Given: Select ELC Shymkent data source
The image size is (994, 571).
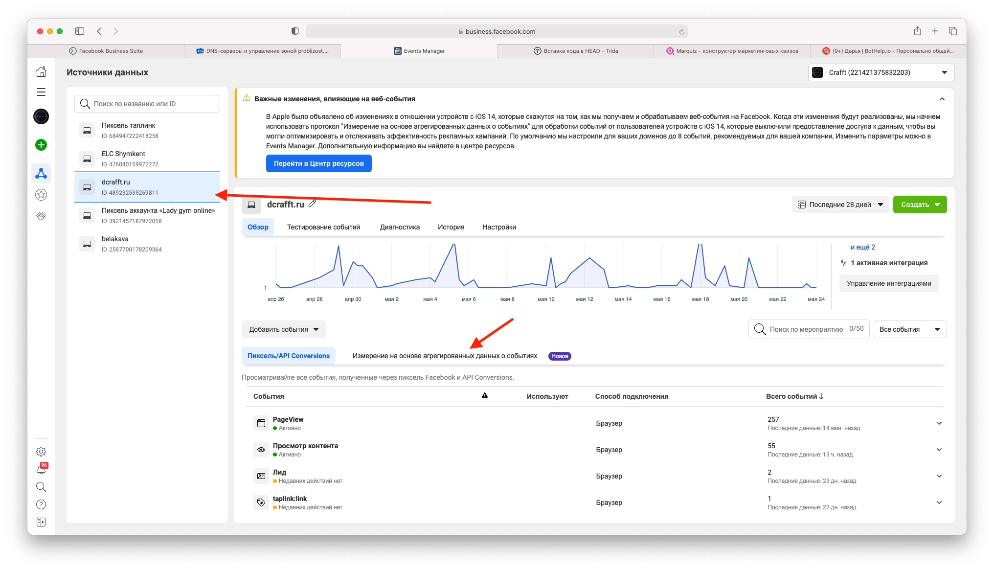Looking at the screenshot, I should pos(147,159).
